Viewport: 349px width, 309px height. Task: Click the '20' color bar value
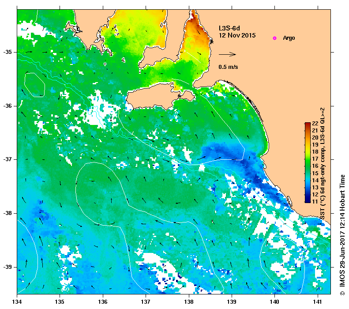[x=315, y=138]
